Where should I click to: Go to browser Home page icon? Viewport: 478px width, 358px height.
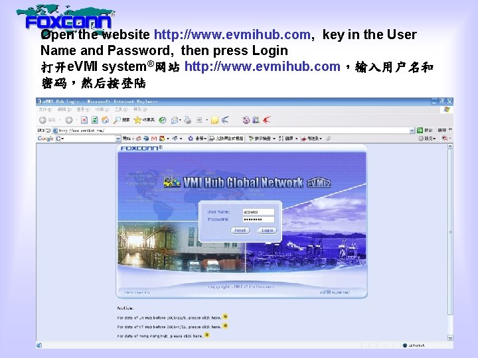pyautogui.click(x=105, y=120)
